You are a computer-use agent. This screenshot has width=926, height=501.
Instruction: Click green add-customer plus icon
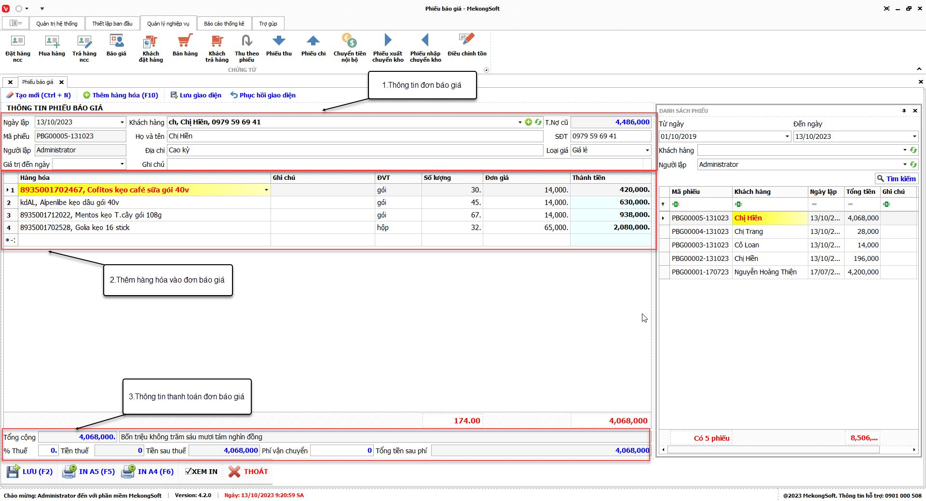click(x=529, y=122)
